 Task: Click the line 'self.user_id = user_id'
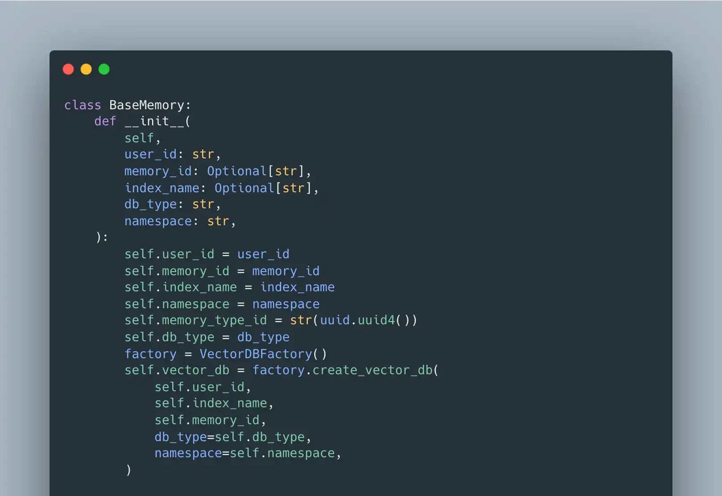[207, 254]
